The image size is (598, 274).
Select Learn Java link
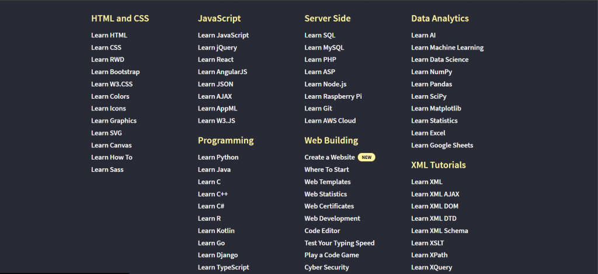click(x=214, y=169)
